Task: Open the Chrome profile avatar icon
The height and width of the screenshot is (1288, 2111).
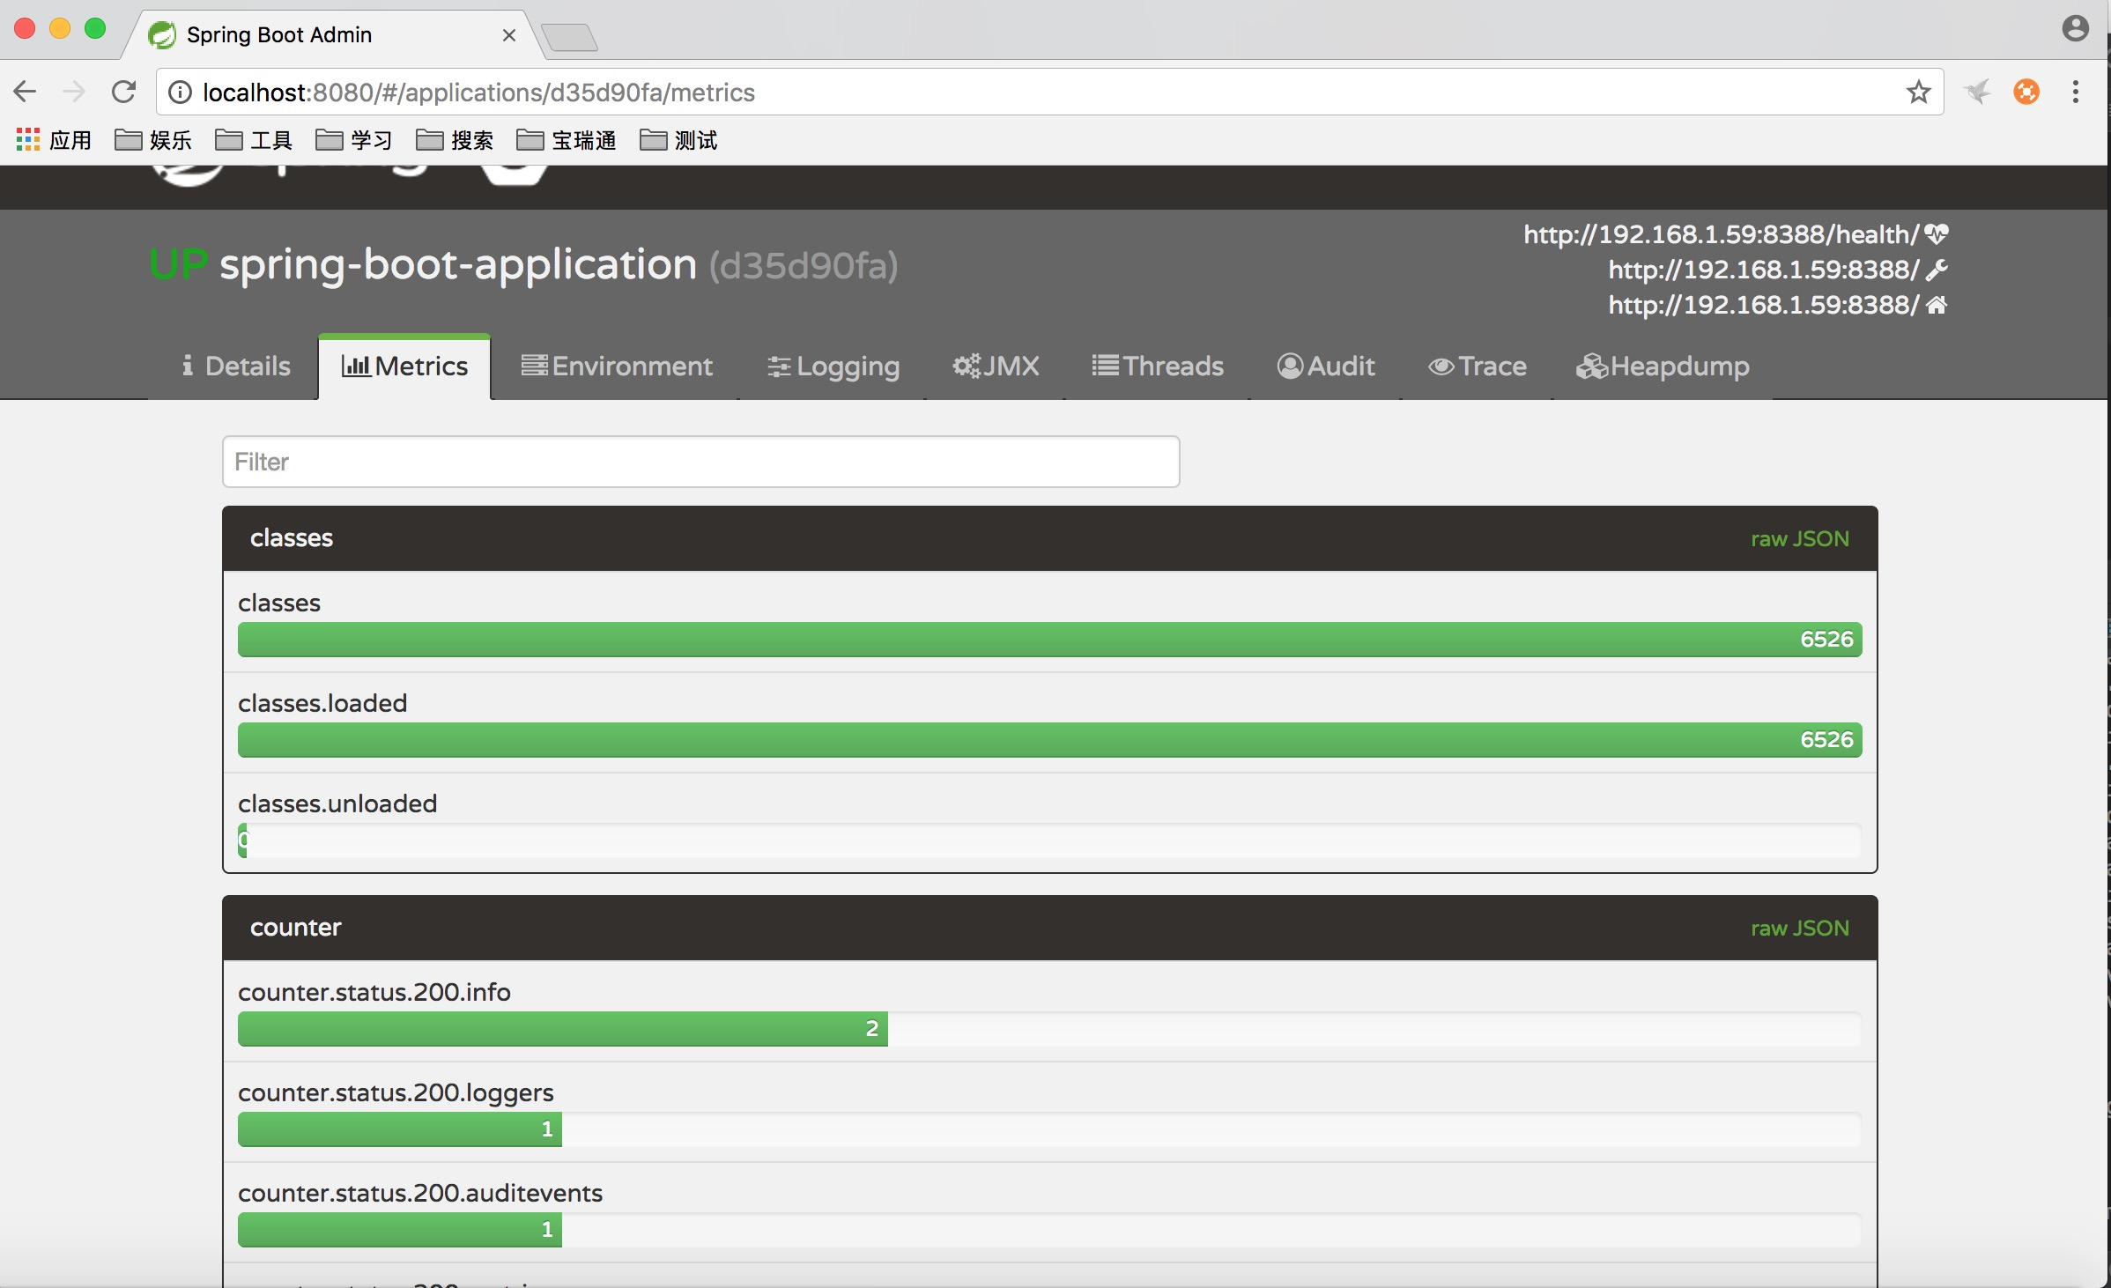Action: coord(2075,28)
